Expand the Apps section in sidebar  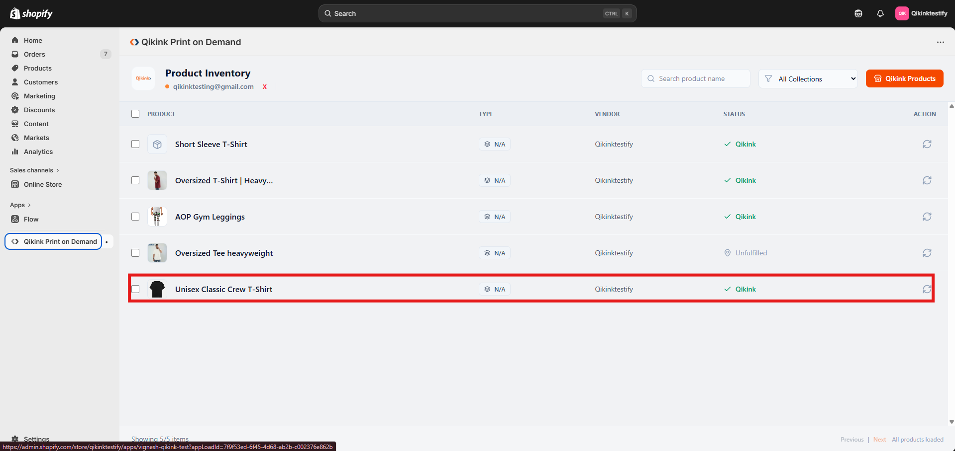click(x=20, y=205)
